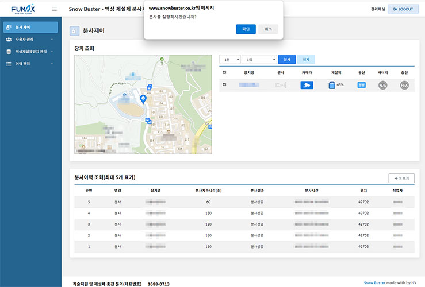Toggle the select-all checkbox in table header
The image size is (425, 287).
pos(224,73)
